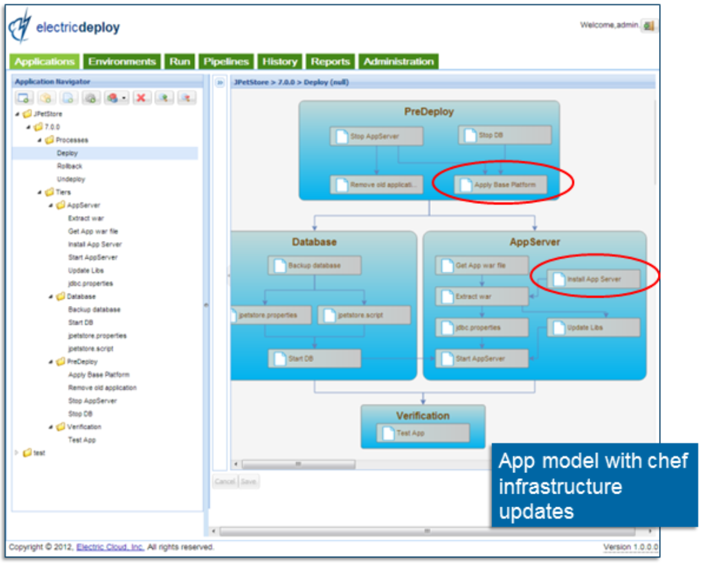This screenshot has height=564, width=710.
Task: Select the Start AppServer step in the diagram
Action: point(482,359)
